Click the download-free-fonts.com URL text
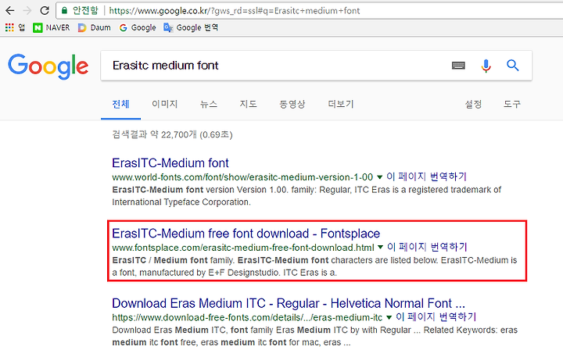The height and width of the screenshot is (357, 563). pyautogui.click(x=247, y=317)
